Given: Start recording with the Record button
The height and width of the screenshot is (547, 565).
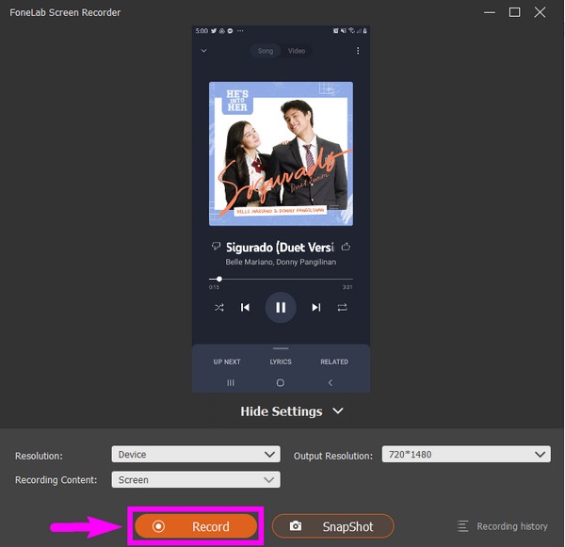Looking at the screenshot, I should 196,526.
